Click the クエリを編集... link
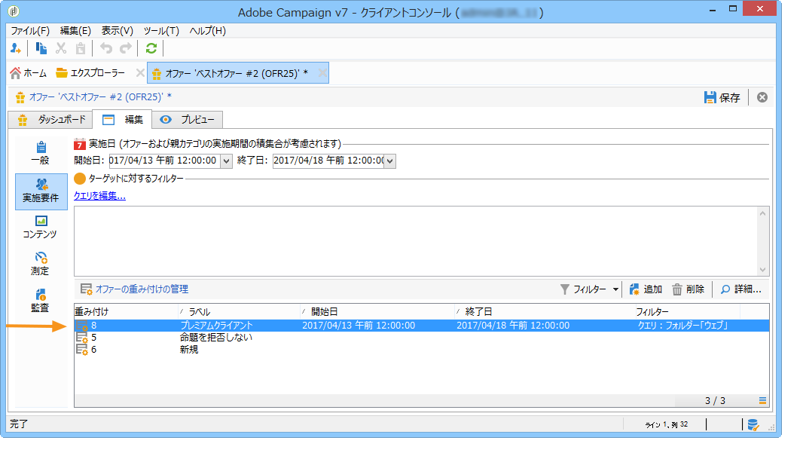This screenshot has height=459, width=803. [x=99, y=196]
